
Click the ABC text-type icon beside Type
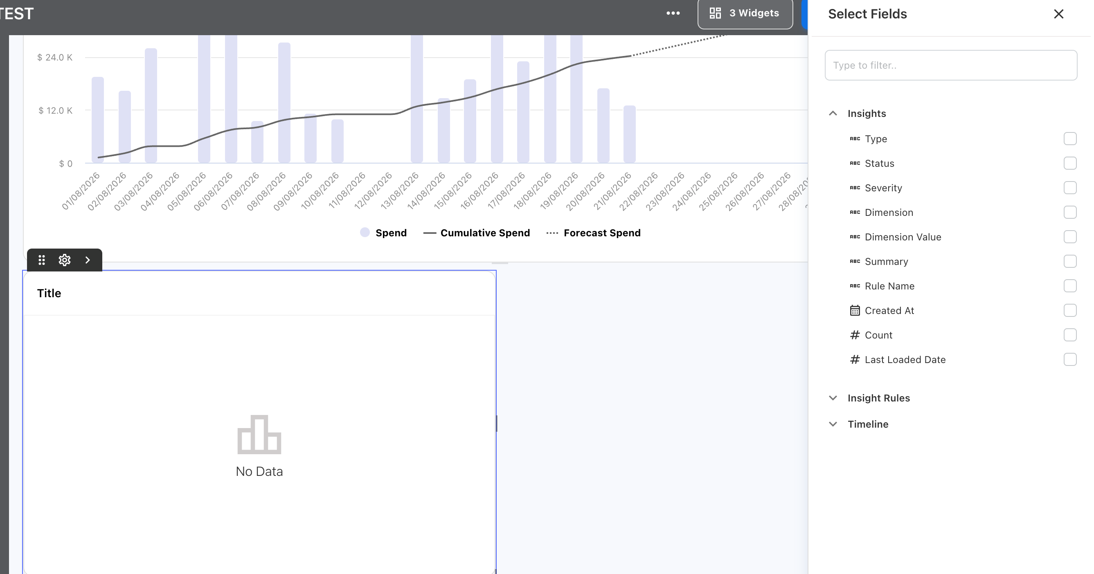click(855, 139)
